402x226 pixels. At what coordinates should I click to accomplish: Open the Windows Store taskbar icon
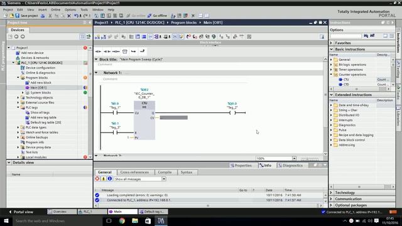pos(148,220)
